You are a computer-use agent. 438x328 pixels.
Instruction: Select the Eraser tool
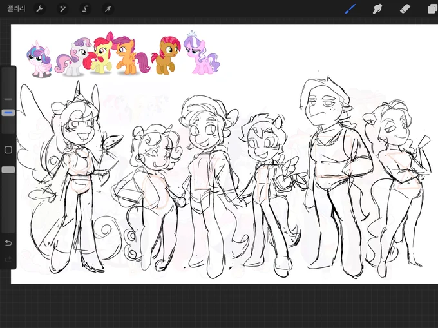click(x=405, y=9)
